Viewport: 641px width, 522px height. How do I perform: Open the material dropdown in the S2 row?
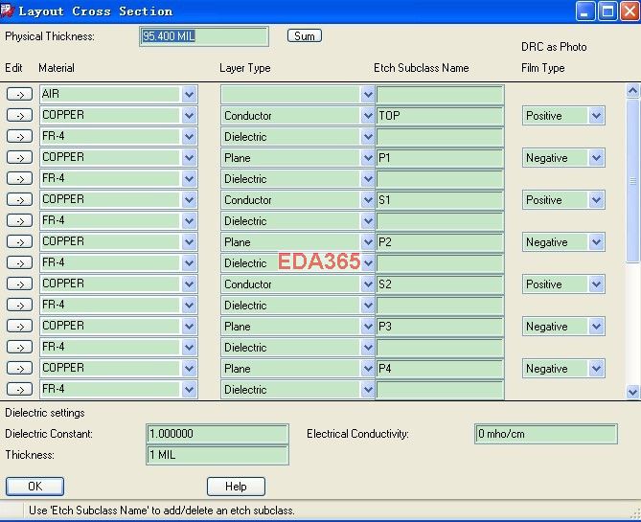coord(189,284)
